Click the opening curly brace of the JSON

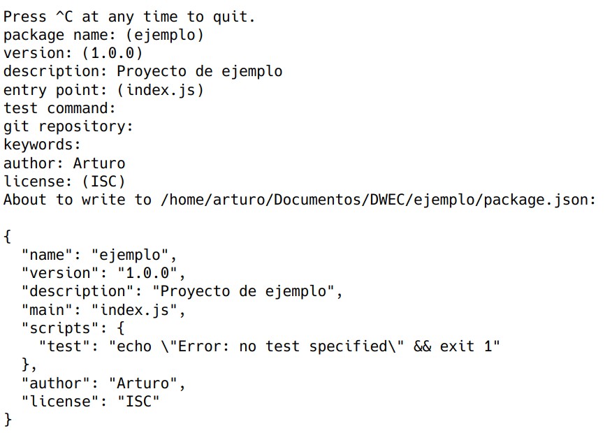(x=8, y=236)
